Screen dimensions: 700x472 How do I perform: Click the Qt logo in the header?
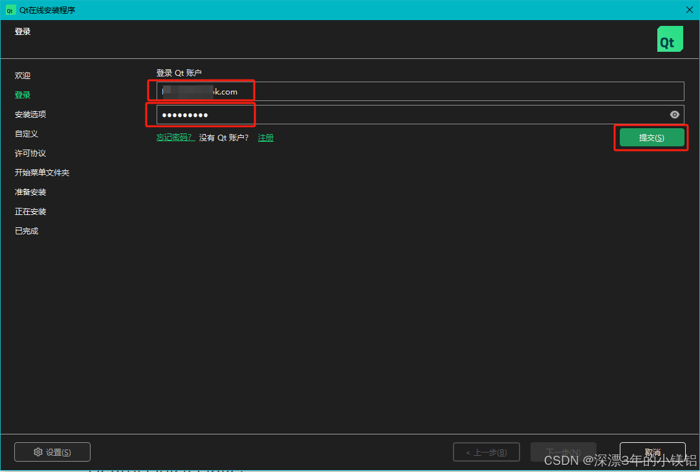click(x=670, y=39)
